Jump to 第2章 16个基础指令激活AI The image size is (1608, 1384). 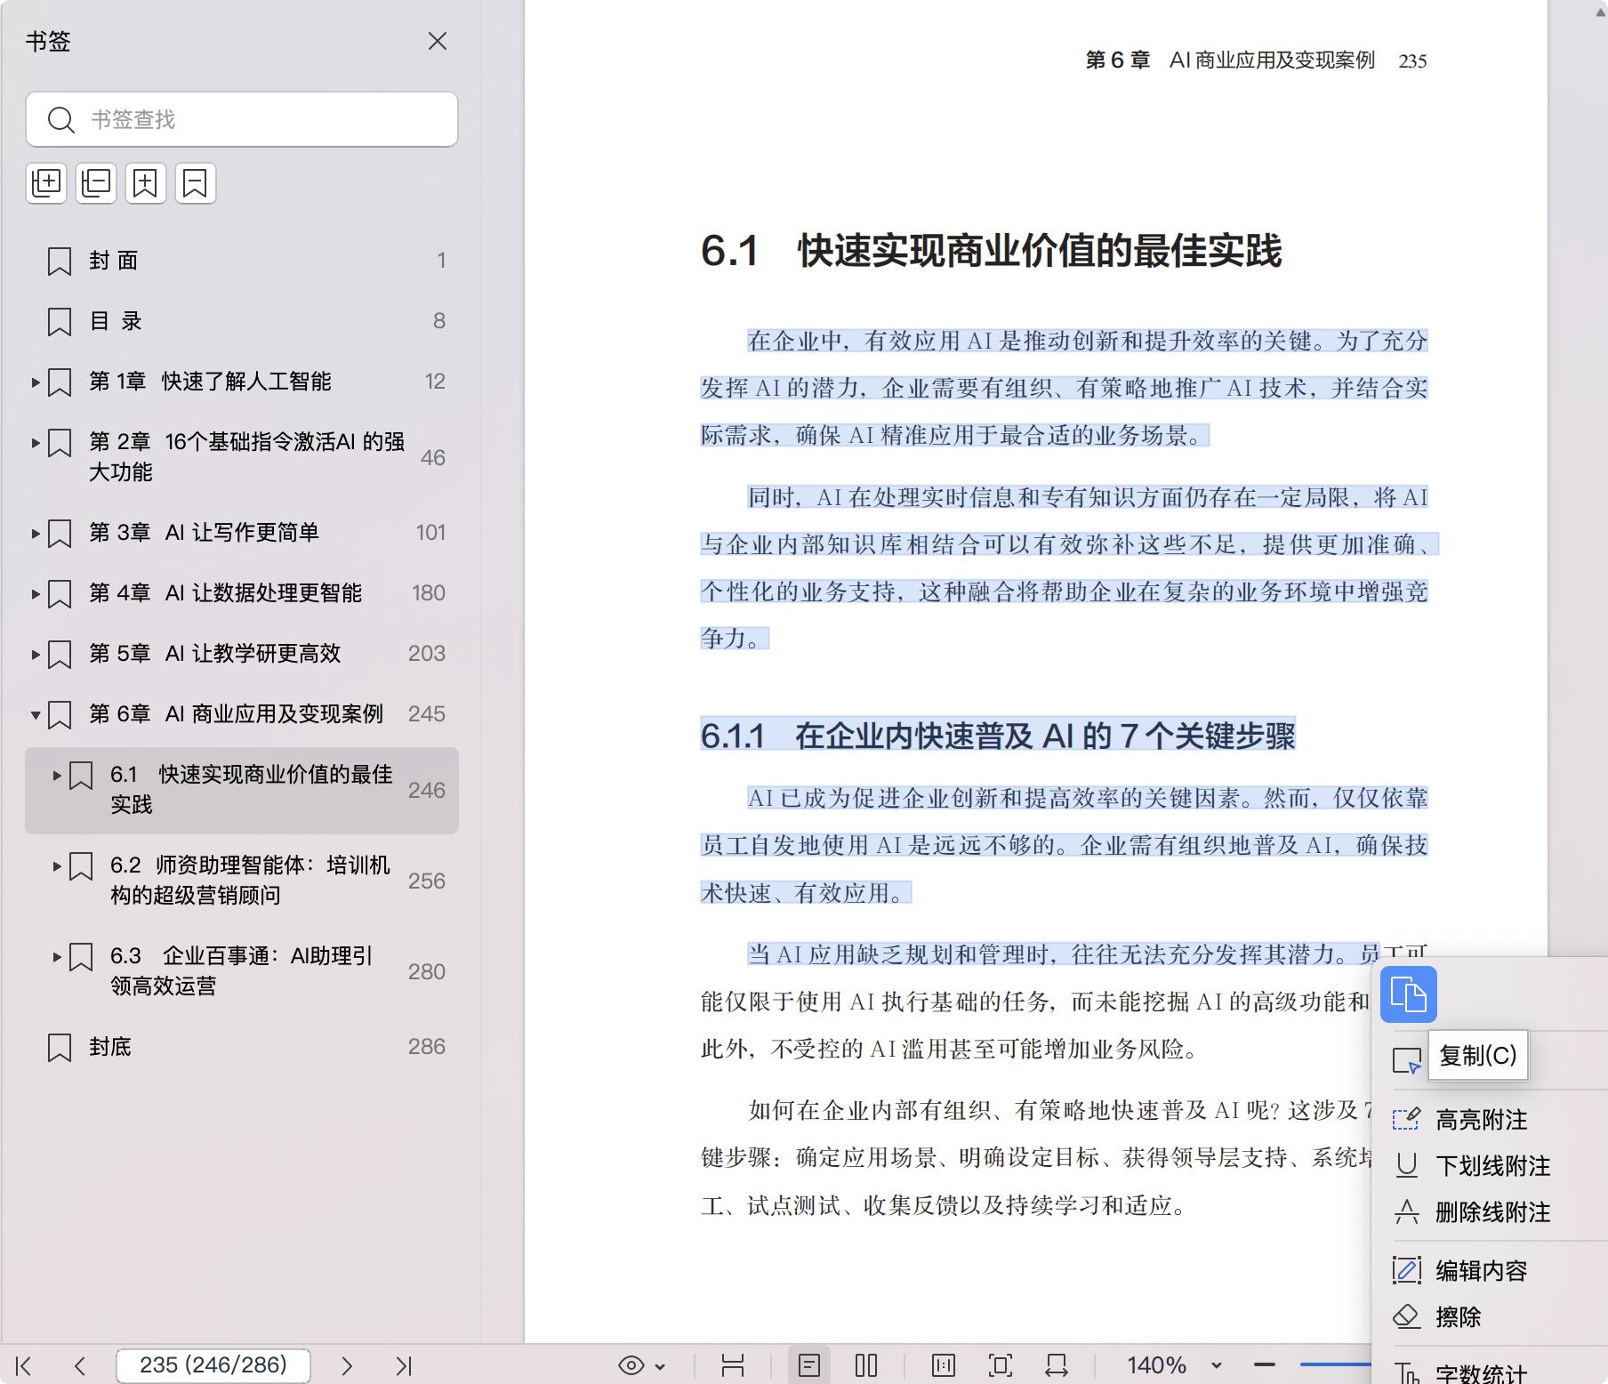(x=246, y=456)
